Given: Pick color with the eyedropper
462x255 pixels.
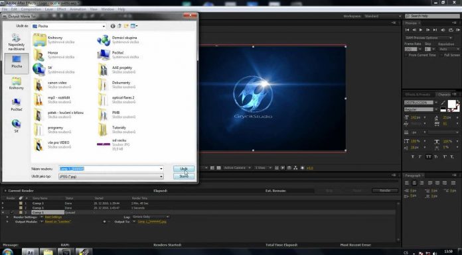Looking at the screenshot, I should (x=443, y=103).
